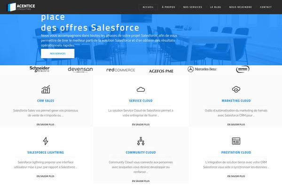Click the redCommerce client logo

pos(121,70)
